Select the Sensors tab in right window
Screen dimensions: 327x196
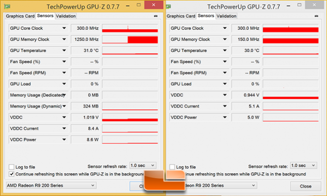[x=206, y=16]
